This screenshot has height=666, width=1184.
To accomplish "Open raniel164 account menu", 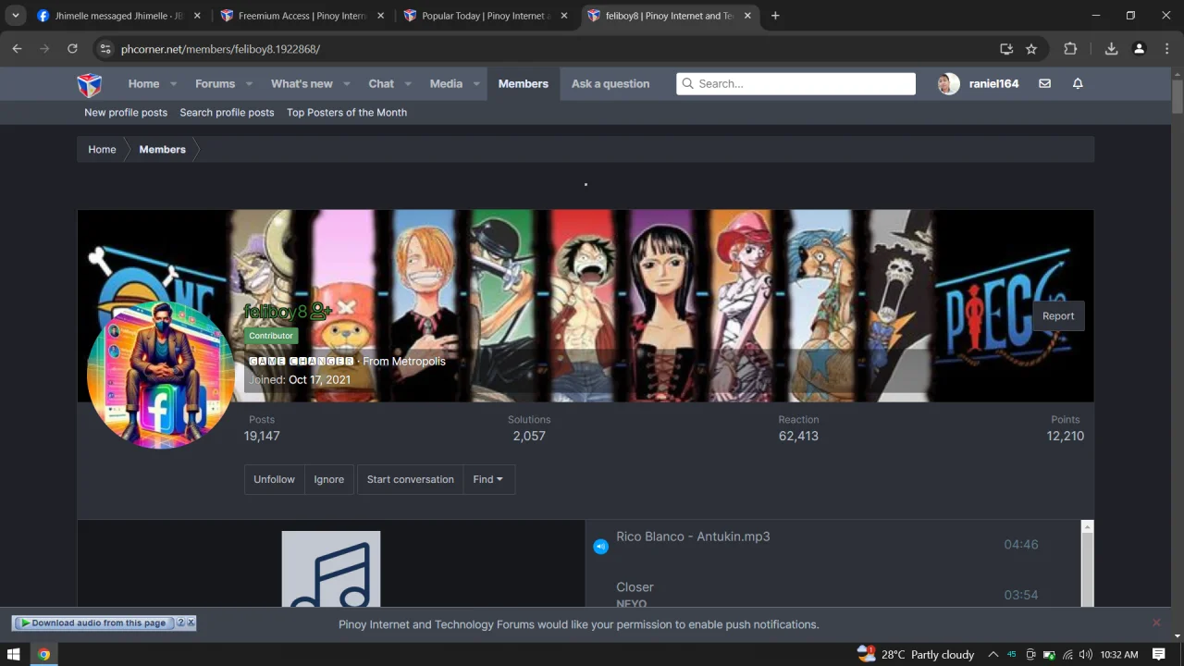I will pos(979,83).
